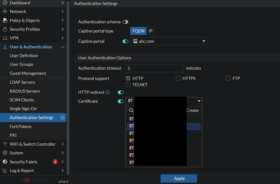Click the HTTP redirect info icon
Screen dimensions: 280x184
[108, 92]
